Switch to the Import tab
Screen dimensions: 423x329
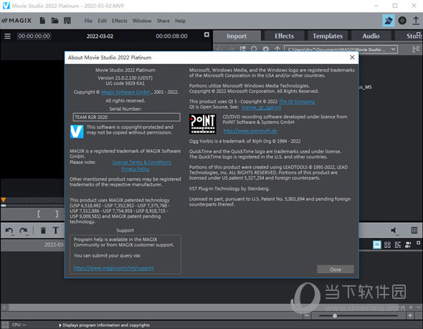pos(237,36)
